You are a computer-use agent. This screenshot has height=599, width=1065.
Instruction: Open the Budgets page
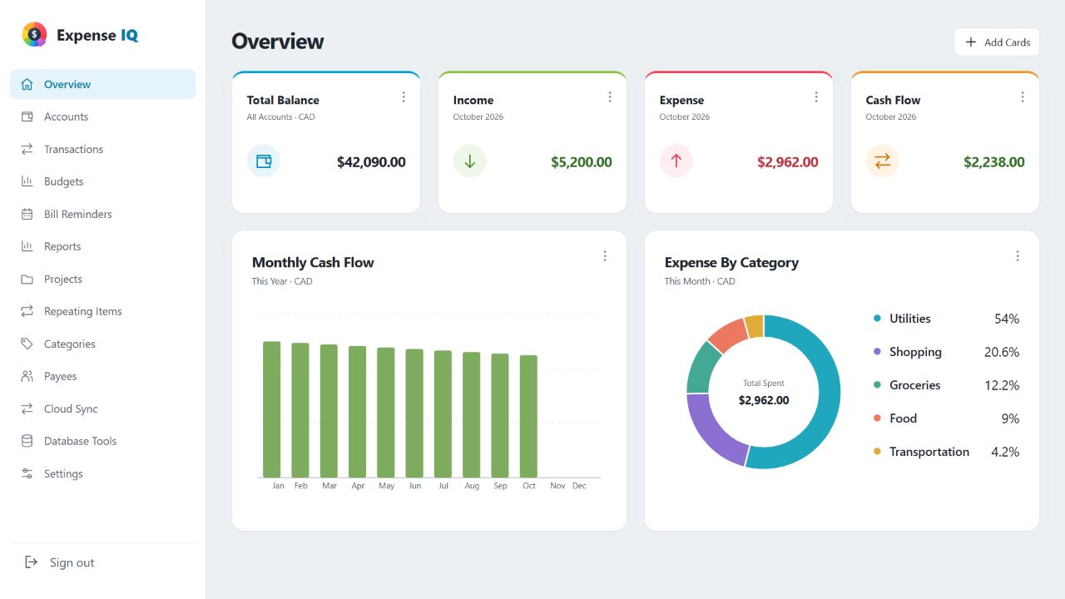coord(103,181)
